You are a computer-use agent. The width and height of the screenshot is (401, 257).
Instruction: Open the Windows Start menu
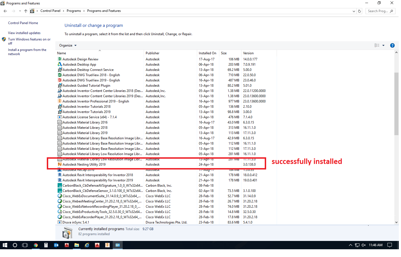point(5,245)
